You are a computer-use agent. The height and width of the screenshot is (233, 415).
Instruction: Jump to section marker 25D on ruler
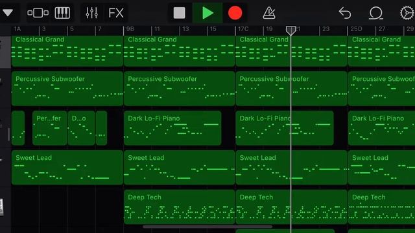point(356,29)
